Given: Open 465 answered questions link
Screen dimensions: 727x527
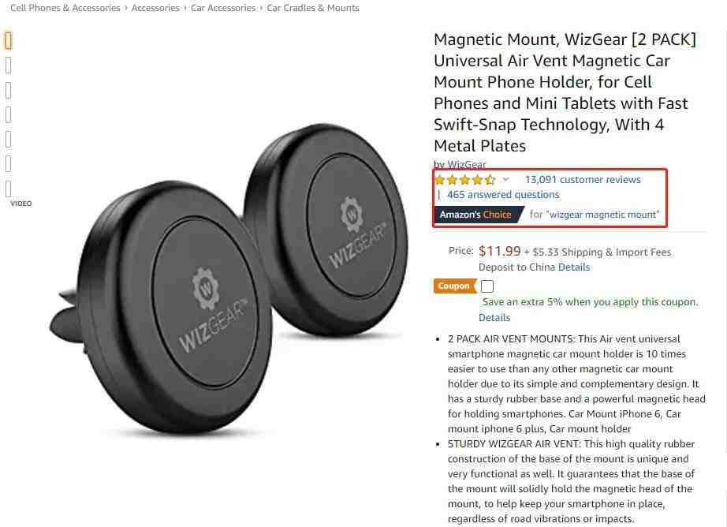Looking at the screenshot, I should [503, 195].
